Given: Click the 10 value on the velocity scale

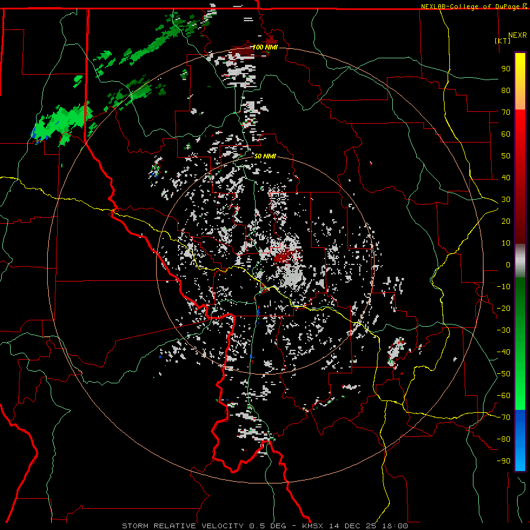Looking at the screenshot, I should pyautogui.click(x=506, y=243).
